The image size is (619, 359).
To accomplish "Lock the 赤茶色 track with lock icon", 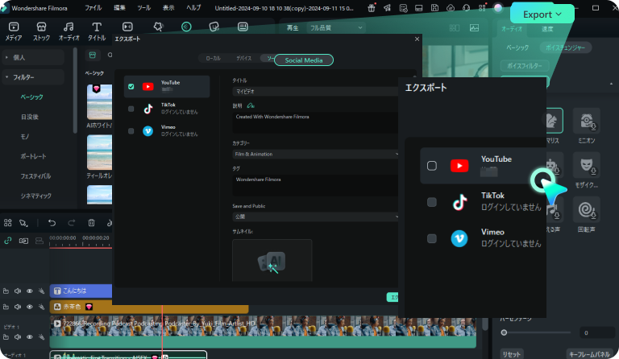I will [6, 307].
